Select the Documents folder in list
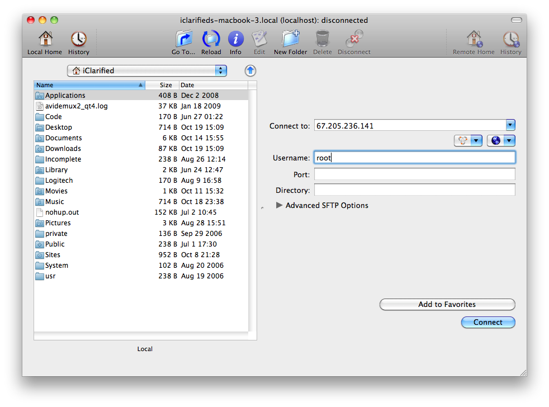549x407 pixels. [63, 138]
